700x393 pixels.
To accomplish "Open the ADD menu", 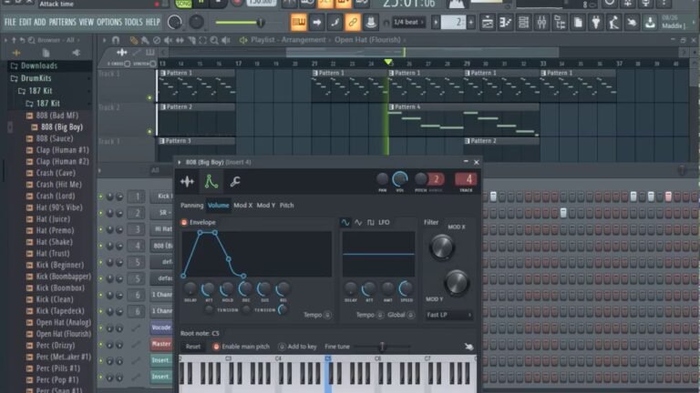I will [40, 22].
